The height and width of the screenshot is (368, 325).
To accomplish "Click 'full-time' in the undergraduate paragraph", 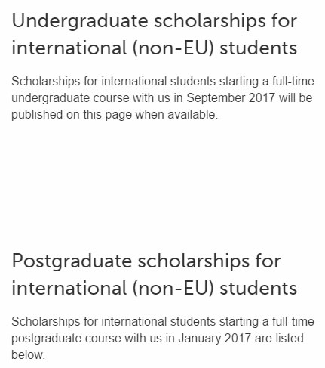I will 293,82.
